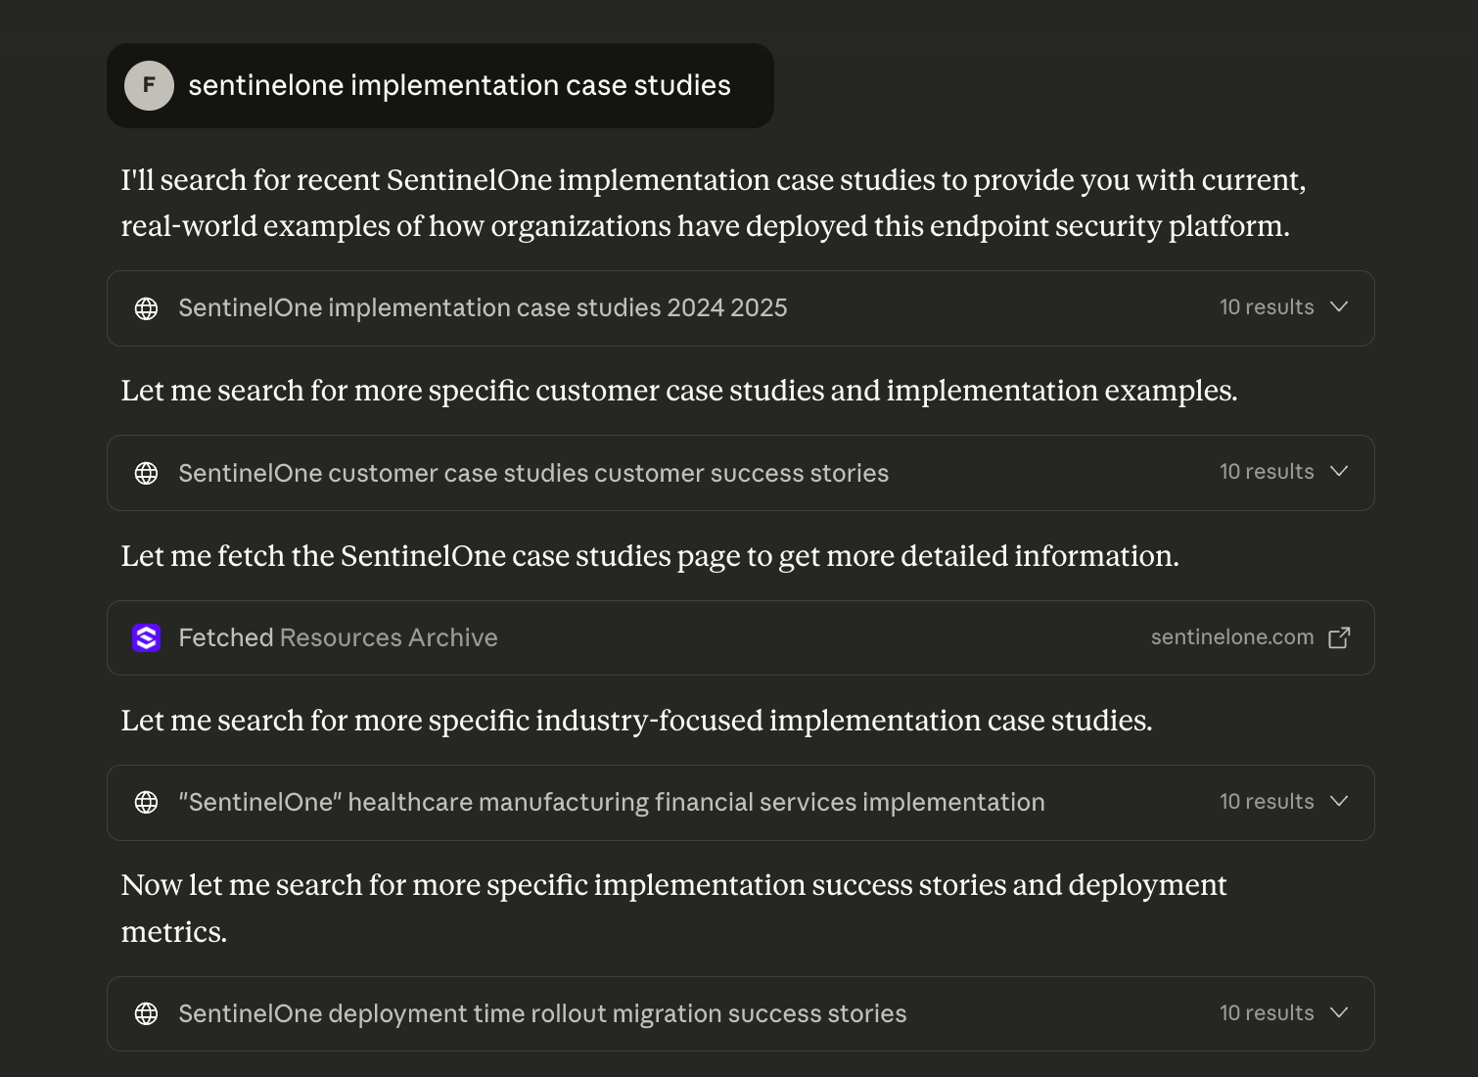Expand the healthcare manufacturing search results chevron
1478x1077 pixels.
point(1339,802)
